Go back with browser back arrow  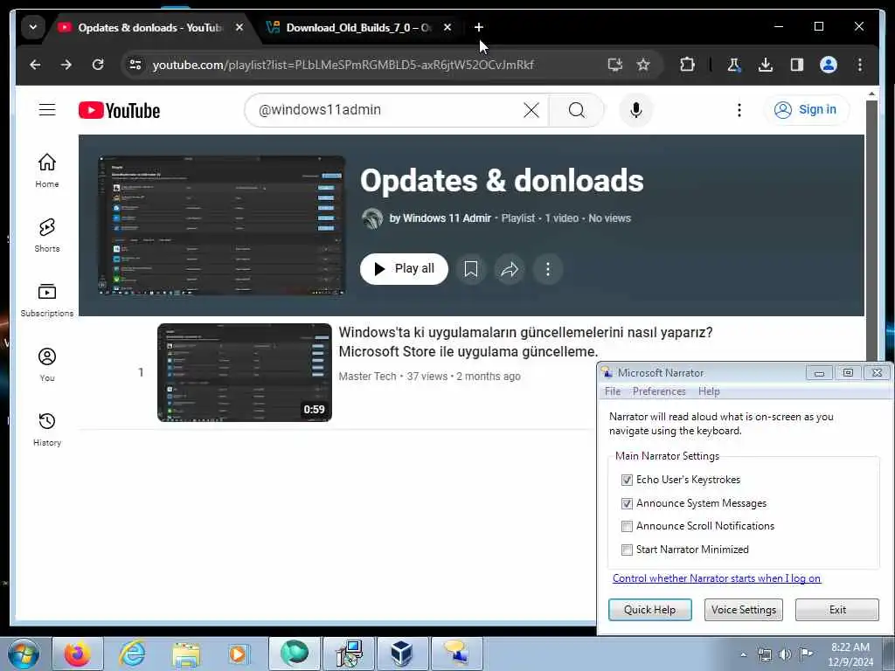tap(35, 65)
